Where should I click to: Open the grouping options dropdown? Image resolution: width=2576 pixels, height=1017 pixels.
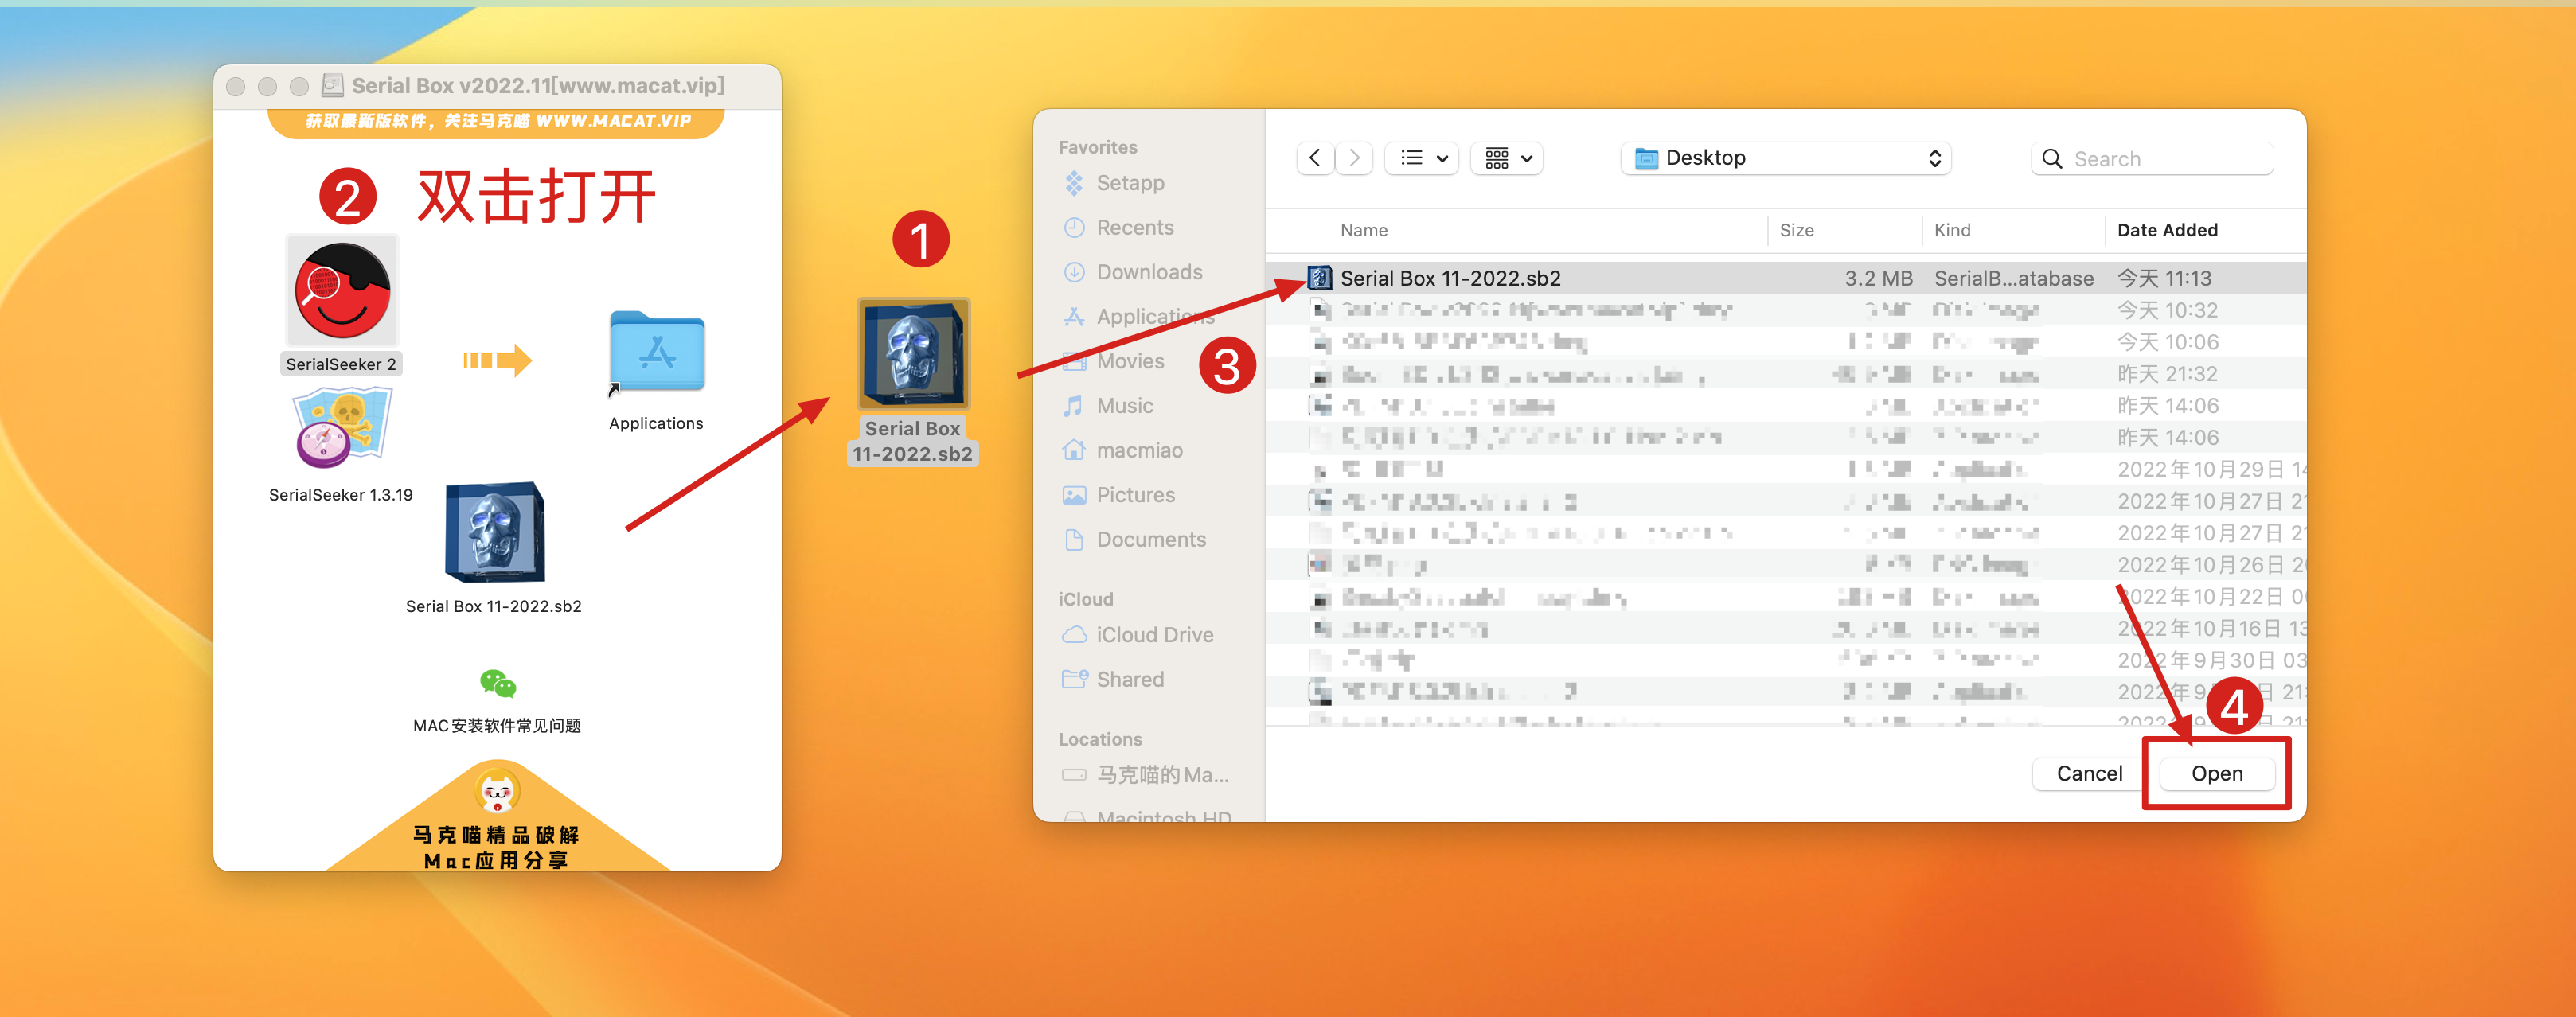1507,158
